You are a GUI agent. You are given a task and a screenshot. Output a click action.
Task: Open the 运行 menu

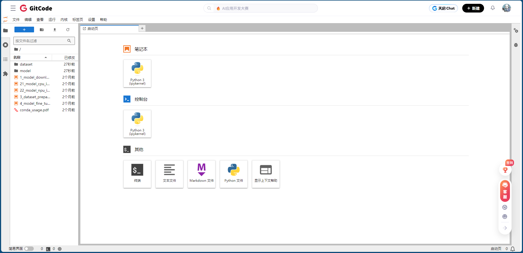point(52,20)
